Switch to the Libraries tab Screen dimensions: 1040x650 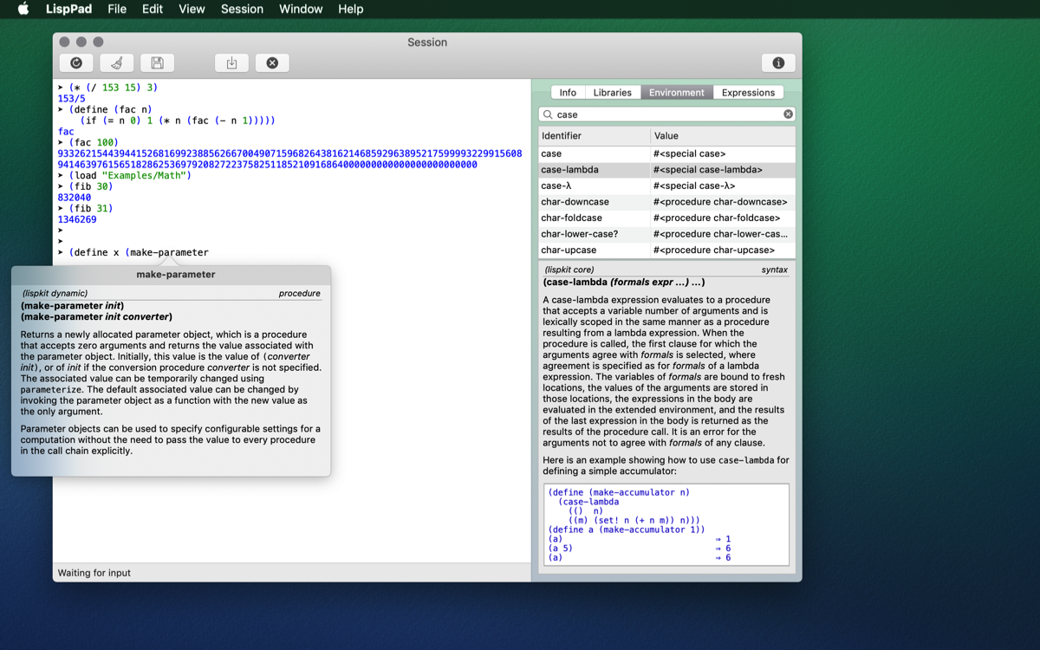(x=613, y=92)
